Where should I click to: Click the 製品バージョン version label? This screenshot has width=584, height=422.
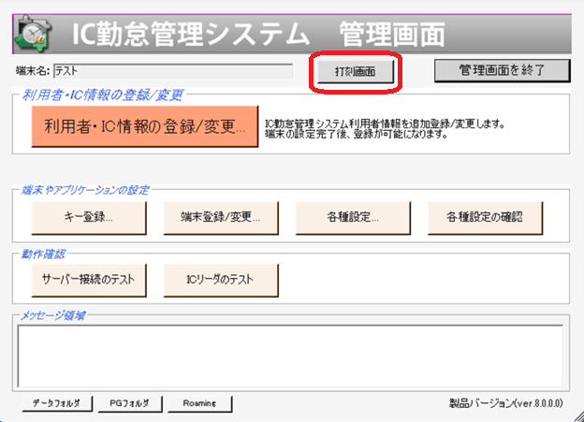pos(505,403)
